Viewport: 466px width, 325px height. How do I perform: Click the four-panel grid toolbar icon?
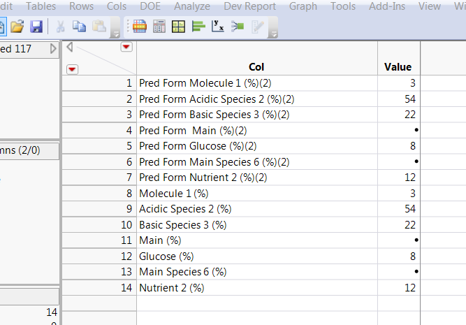tap(178, 27)
